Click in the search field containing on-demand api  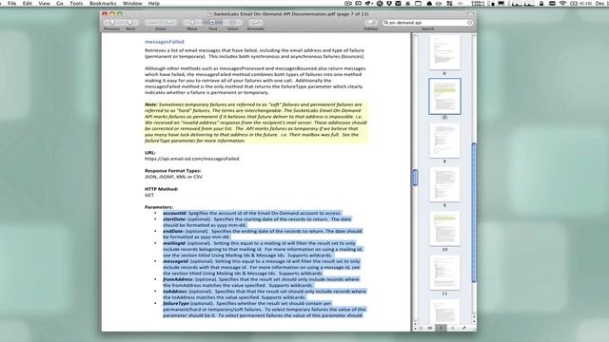click(x=427, y=23)
